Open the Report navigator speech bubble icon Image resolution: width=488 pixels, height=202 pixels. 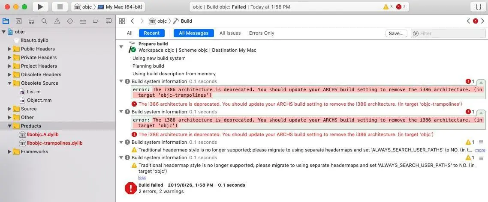(108, 21)
